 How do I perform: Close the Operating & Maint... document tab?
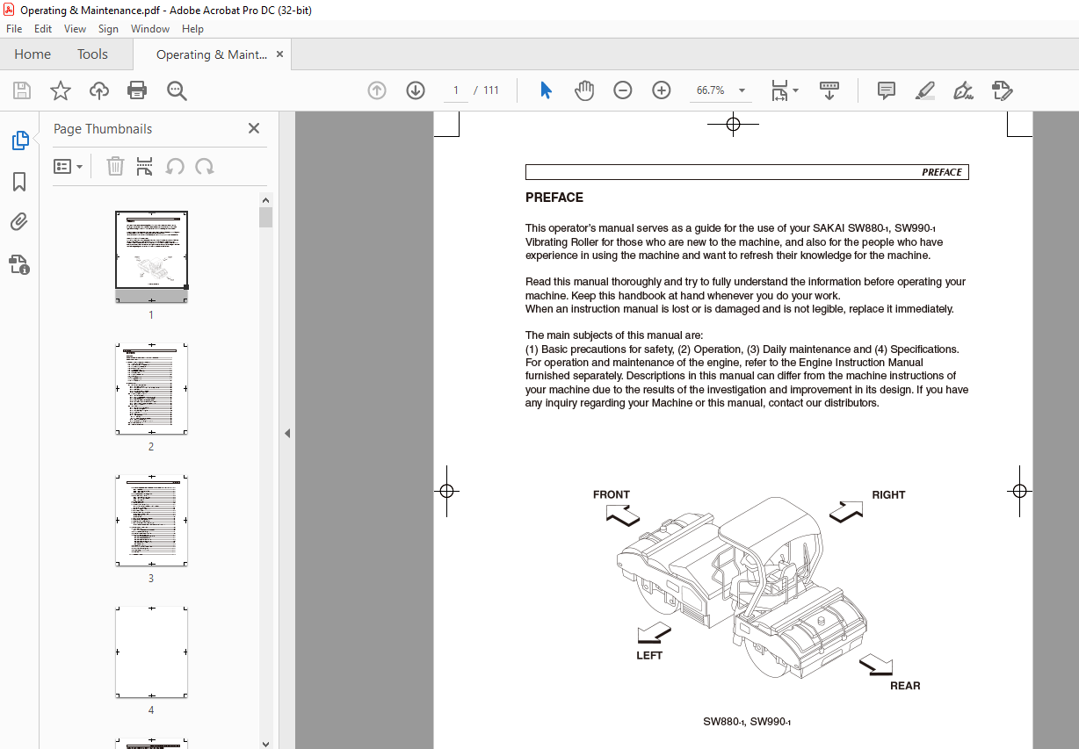[x=279, y=54]
